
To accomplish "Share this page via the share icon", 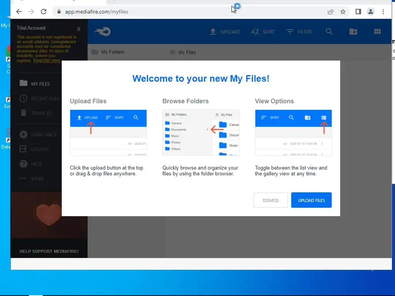I will coord(331,12).
